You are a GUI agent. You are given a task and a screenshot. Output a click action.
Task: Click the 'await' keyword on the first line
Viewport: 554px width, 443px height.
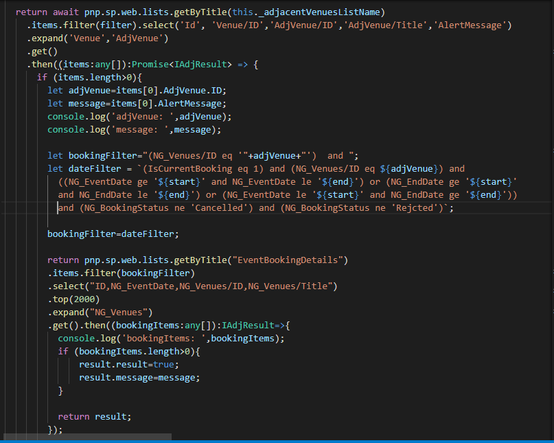[66, 12]
